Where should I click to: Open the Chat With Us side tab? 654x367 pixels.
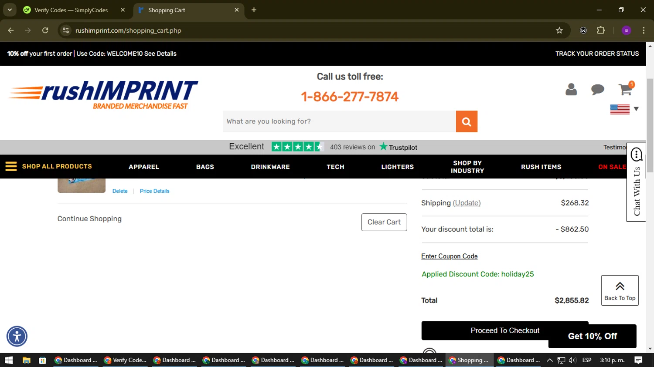[x=636, y=182]
